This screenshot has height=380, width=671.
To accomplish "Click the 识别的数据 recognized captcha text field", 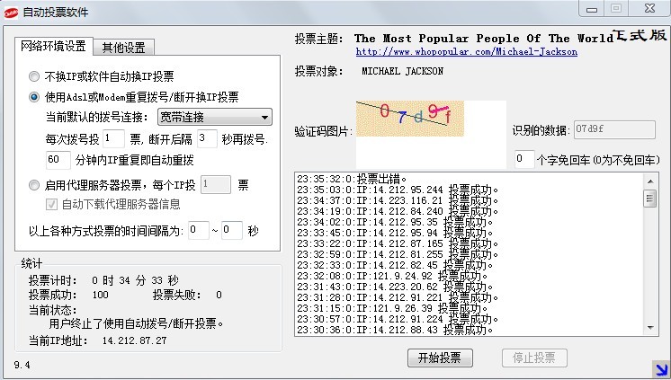I will [608, 129].
